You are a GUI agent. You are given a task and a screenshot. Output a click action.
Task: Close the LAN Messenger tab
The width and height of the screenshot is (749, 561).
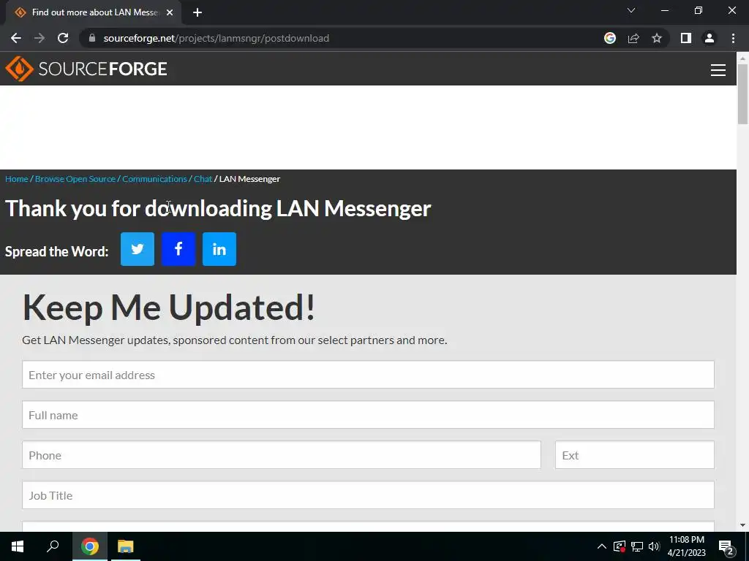tap(170, 12)
